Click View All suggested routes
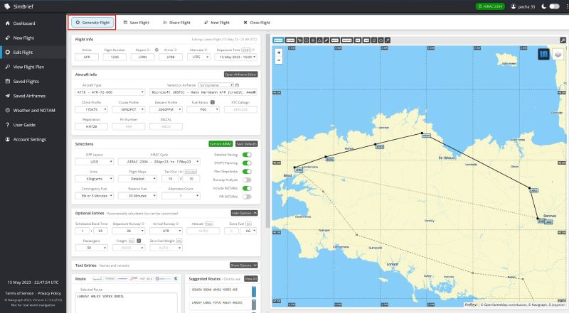This screenshot has width=569, height=313. pyautogui.click(x=251, y=279)
